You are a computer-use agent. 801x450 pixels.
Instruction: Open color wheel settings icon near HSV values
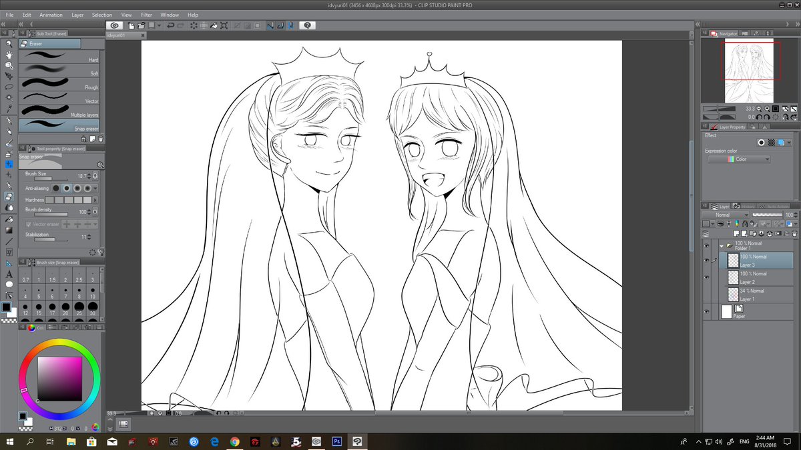point(95,427)
